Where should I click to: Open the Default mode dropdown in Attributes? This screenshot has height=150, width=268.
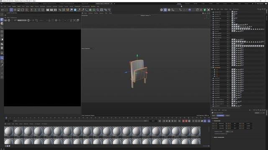pyautogui.click(x=260, y=113)
